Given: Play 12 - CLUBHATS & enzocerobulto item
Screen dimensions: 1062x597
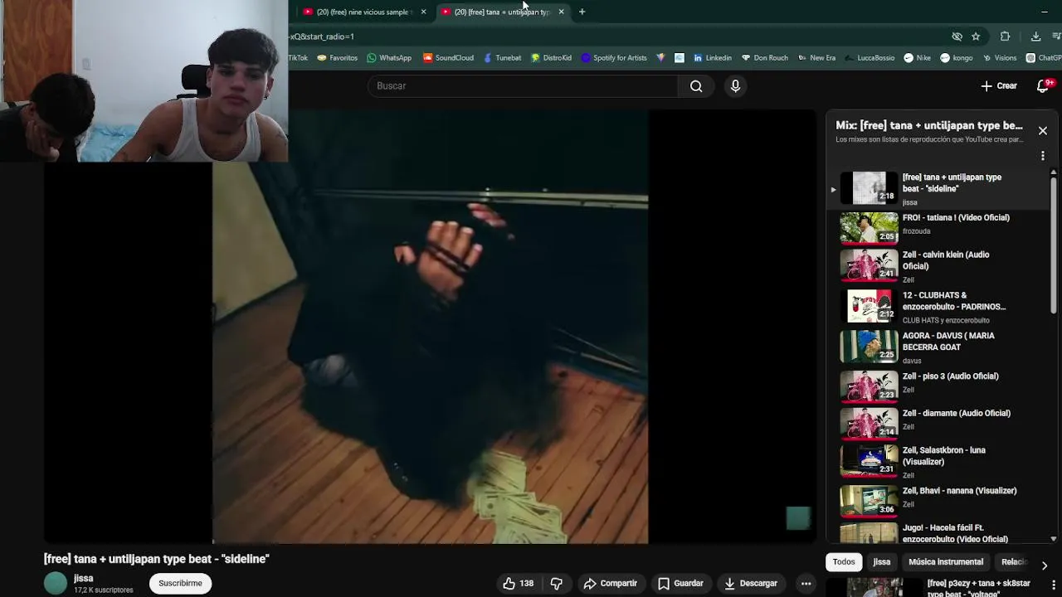Looking at the screenshot, I should click(x=940, y=307).
